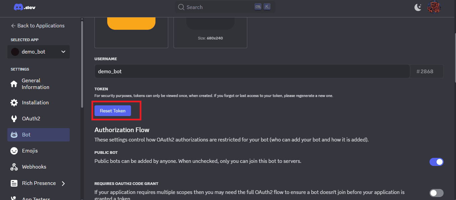
Task: Click the Discord .dev logo
Action: pos(24,7)
